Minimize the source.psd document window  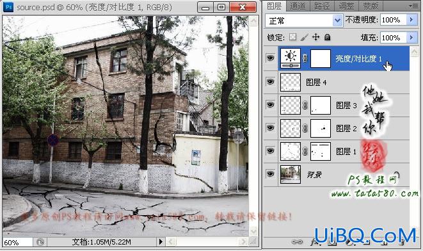coord(205,7)
